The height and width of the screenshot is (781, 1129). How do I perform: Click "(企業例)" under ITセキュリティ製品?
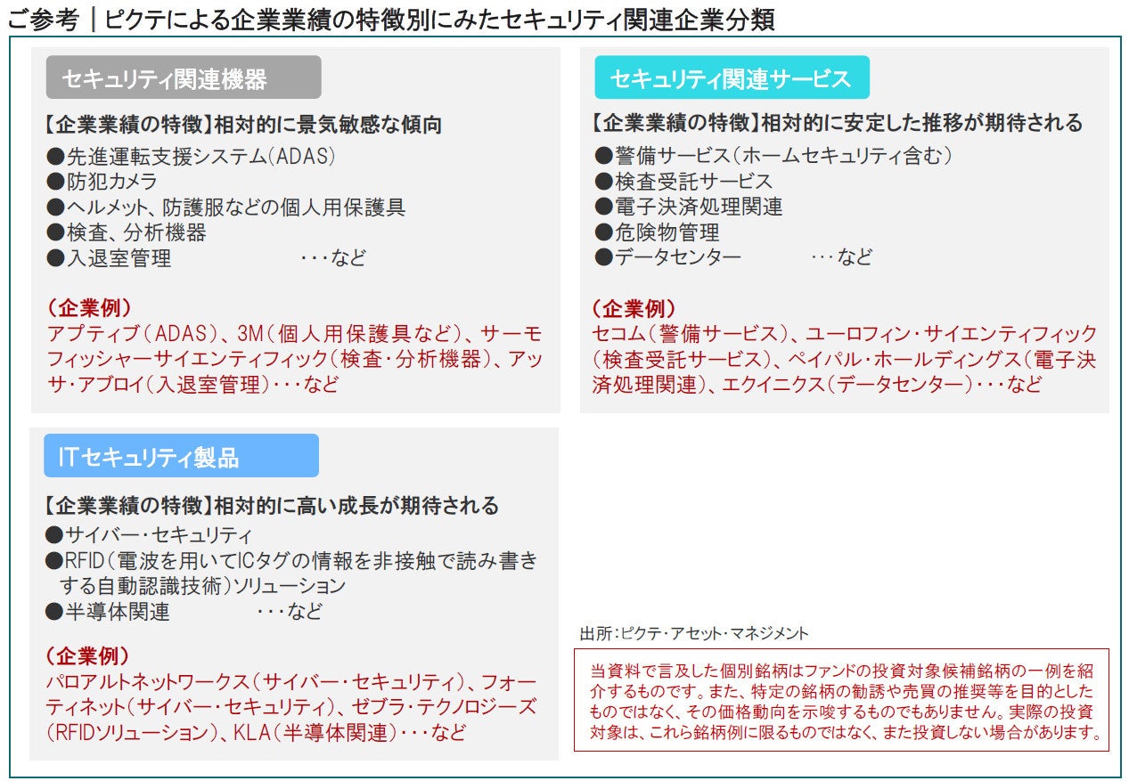[x=88, y=656]
